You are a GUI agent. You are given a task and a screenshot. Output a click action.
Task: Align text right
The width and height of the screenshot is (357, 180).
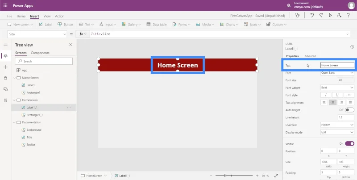click(341, 103)
